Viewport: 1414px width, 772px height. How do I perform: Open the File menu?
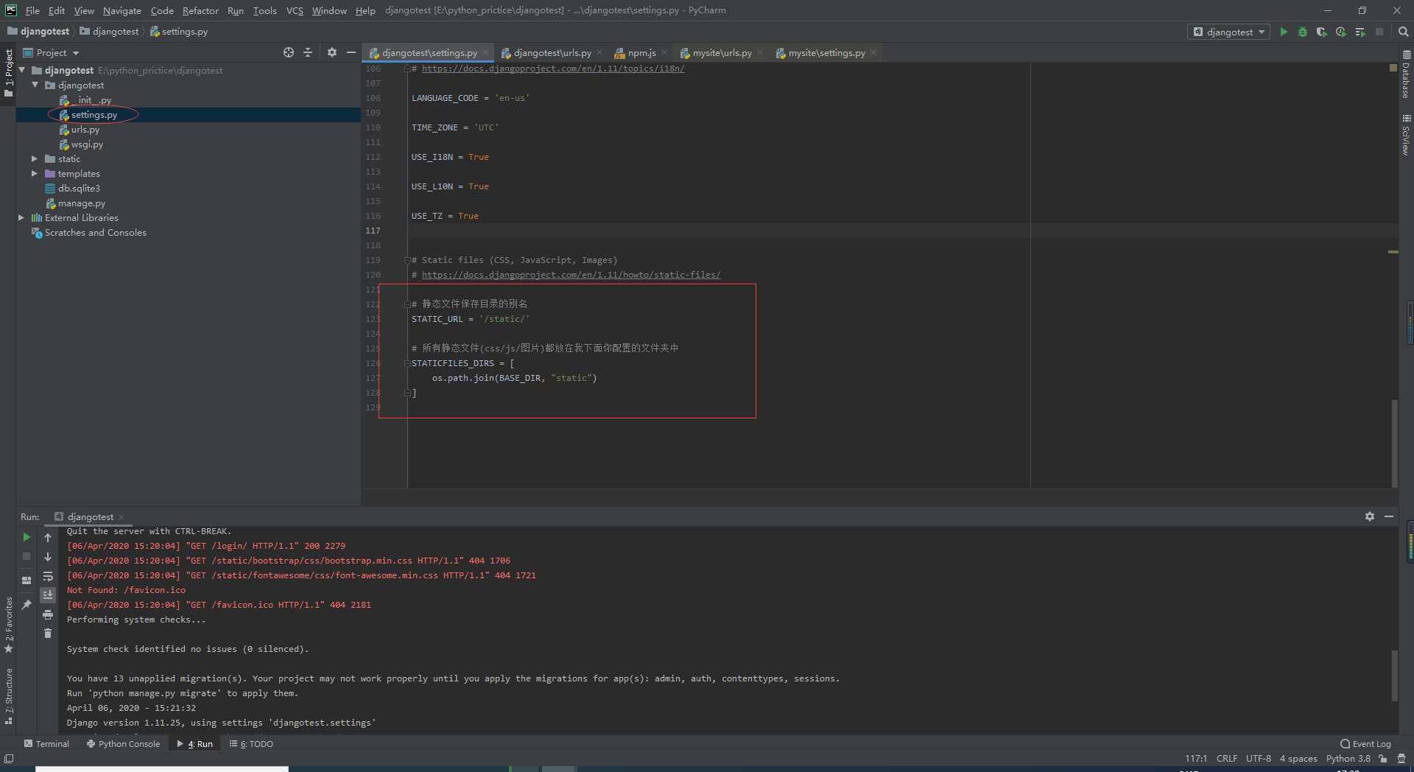(x=32, y=10)
